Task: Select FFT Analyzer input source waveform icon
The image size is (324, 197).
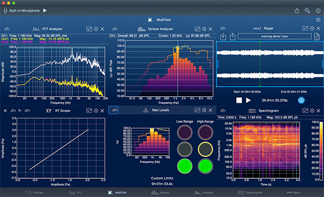Action: (7, 29)
